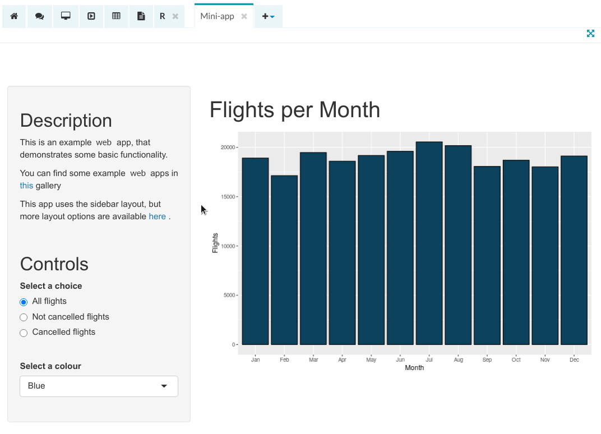Close the R tab
The width and height of the screenshot is (601, 434).
click(175, 16)
